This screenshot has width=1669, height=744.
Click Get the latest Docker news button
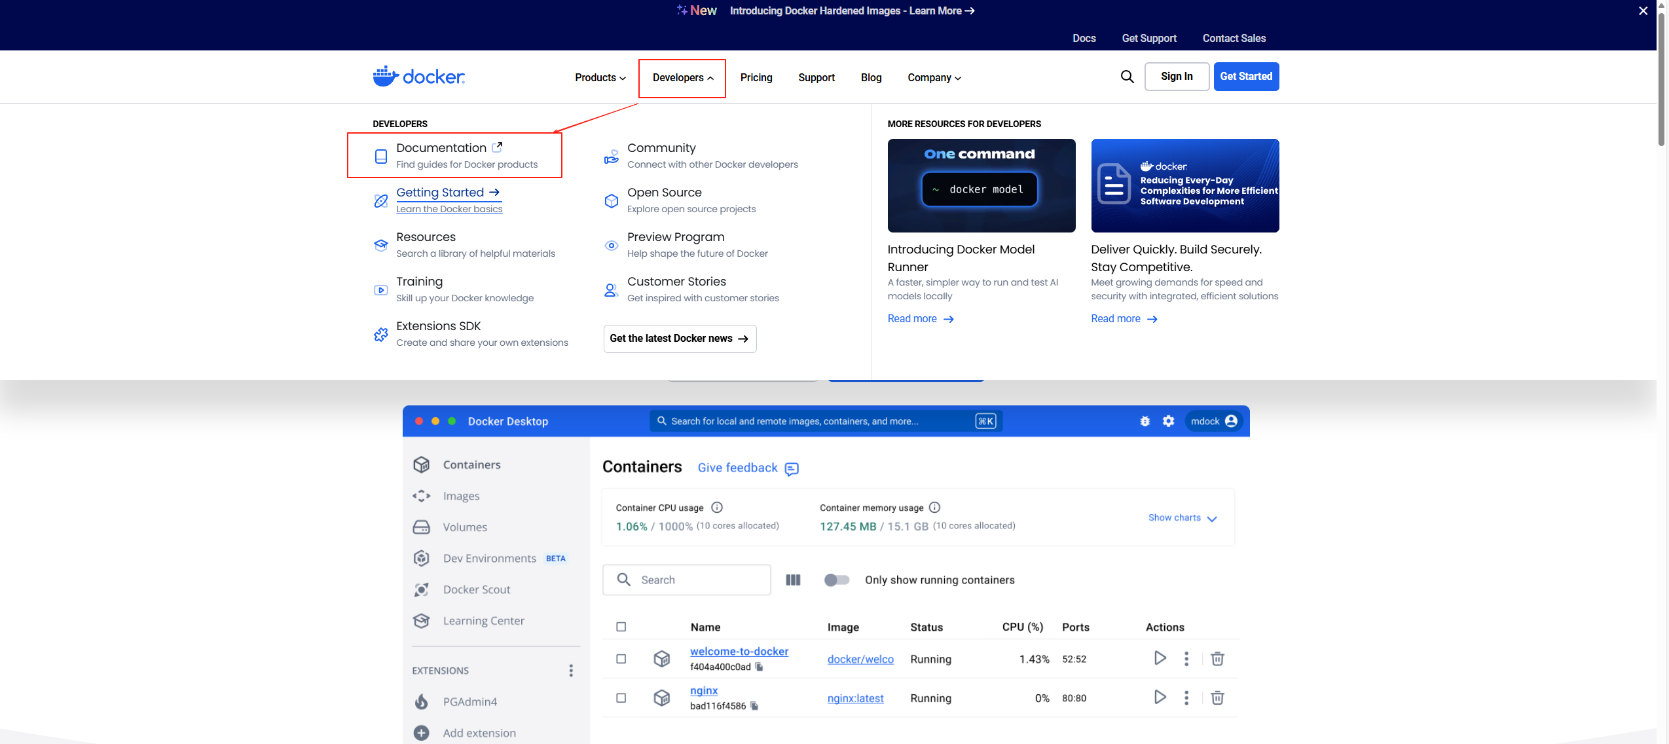click(x=679, y=339)
